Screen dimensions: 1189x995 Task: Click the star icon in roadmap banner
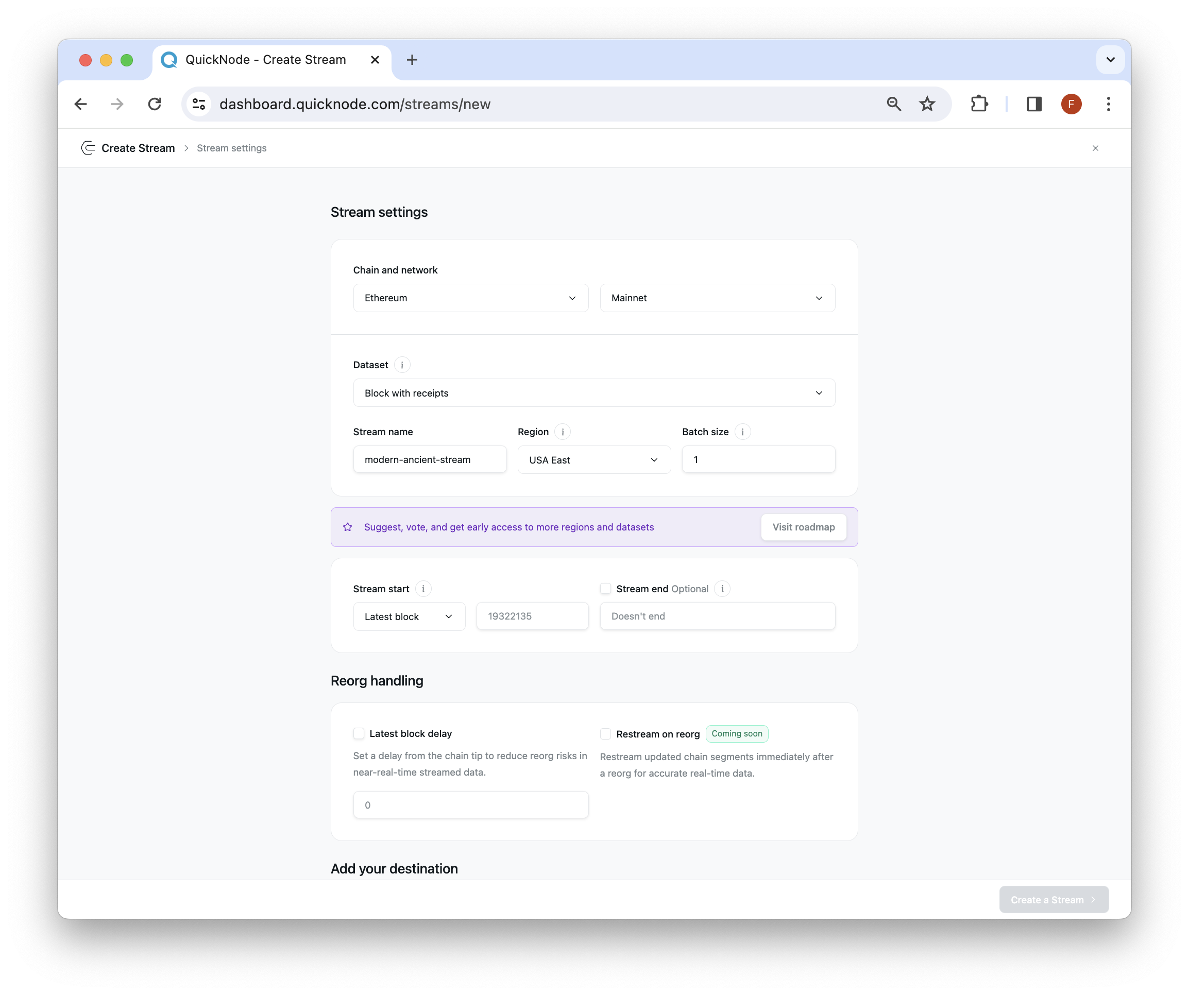[348, 527]
